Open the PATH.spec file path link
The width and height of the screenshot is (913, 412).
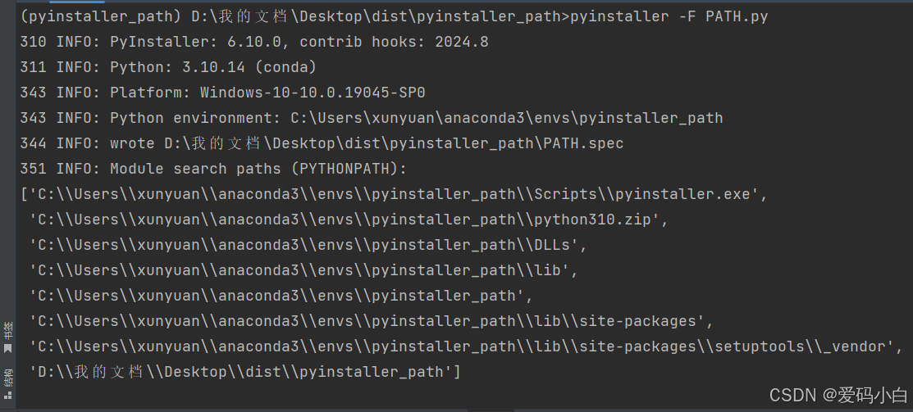point(394,143)
